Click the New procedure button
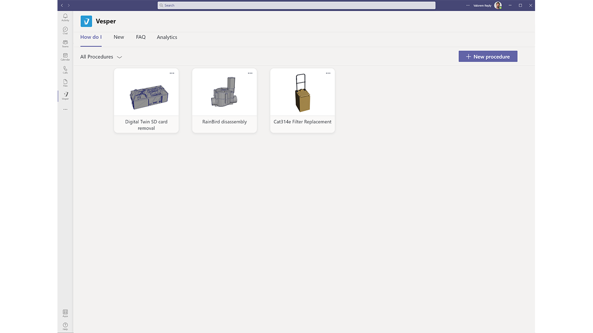Image resolution: width=593 pixels, height=333 pixels. (488, 56)
